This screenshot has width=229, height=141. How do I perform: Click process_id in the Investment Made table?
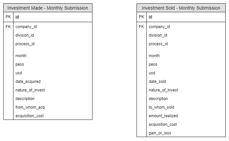pos(25,44)
